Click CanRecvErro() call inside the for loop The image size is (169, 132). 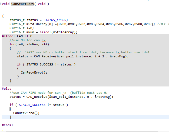tap(34, 72)
